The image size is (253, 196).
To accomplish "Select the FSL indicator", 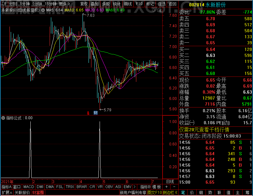I will 59,187.
